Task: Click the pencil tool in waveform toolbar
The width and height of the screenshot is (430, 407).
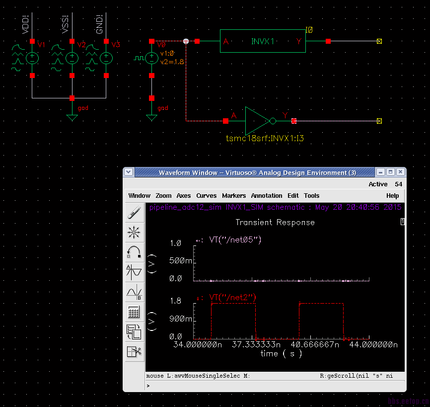Action: coord(134,213)
